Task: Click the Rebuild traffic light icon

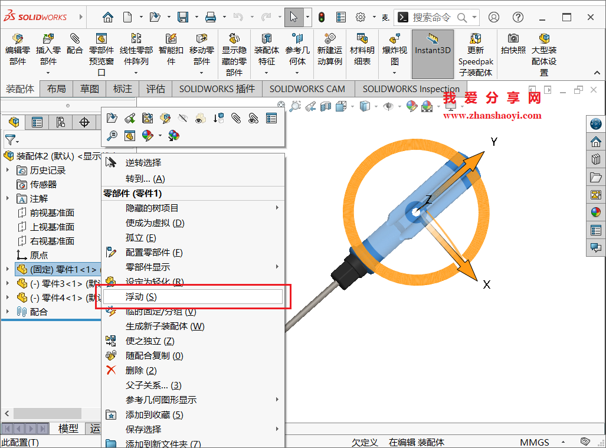Action: pos(322,17)
